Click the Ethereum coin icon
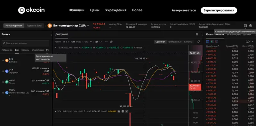This screenshot has width=256, height=126. (7, 71)
